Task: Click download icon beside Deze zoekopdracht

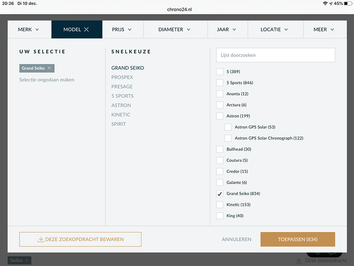Action: click(x=299, y=260)
